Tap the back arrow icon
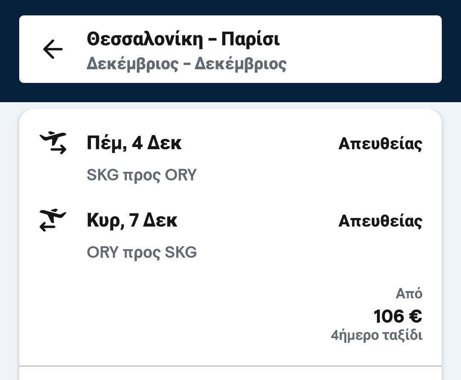The width and height of the screenshot is (461, 380). pyautogui.click(x=53, y=49)
